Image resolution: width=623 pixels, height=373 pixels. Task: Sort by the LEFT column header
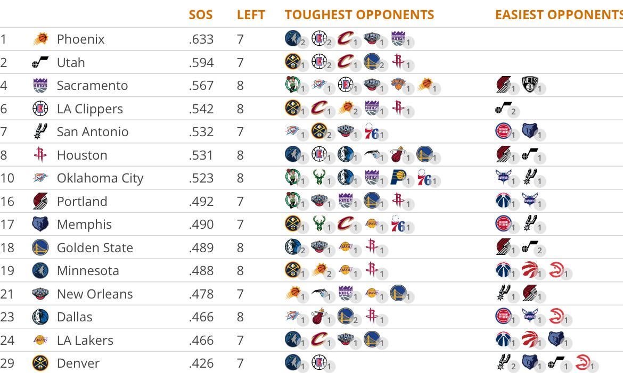[x=251, y=15]
